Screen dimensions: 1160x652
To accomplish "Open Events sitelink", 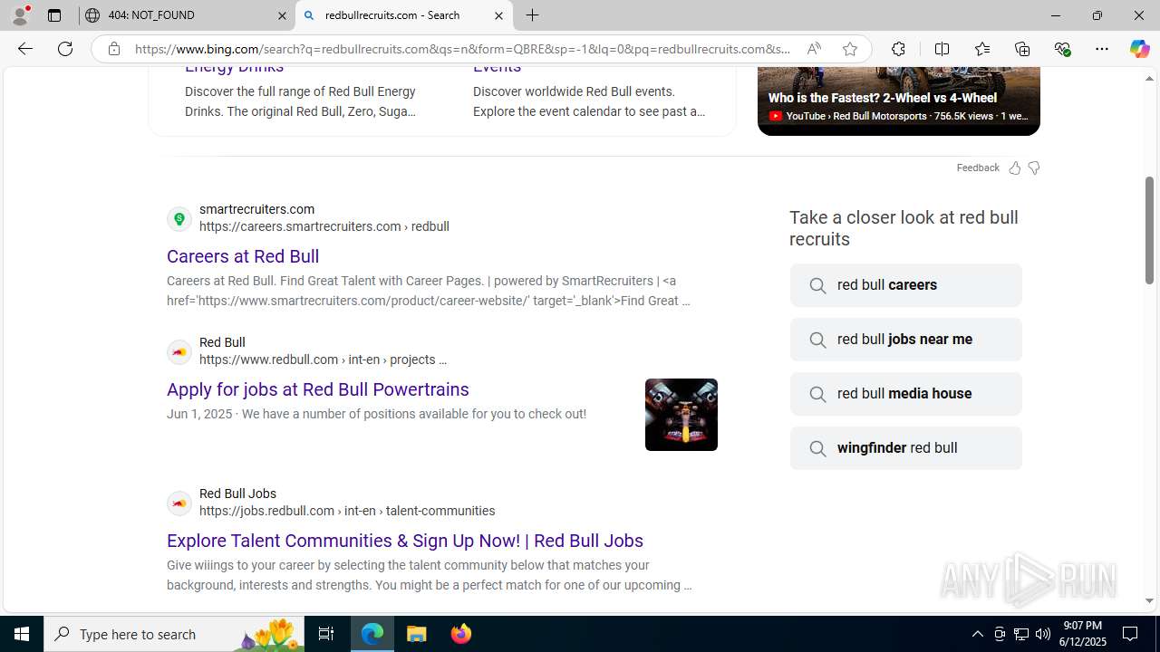I will [x=497, y=67].
